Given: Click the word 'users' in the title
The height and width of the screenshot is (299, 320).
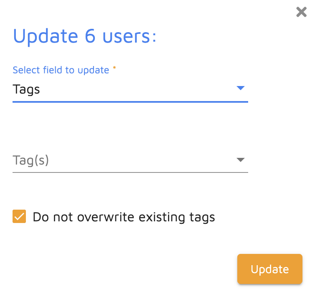Looking at the screenshot, I should pos(125,36).
